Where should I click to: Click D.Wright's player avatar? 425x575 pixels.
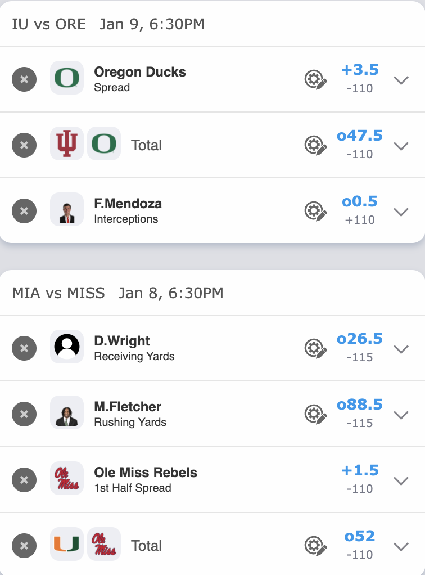pyautogui.click(x=66, y=348)
